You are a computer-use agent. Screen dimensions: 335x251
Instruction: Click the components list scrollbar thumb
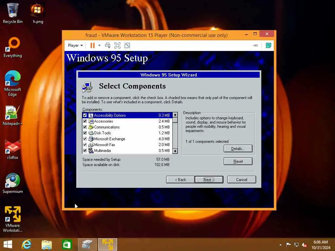click(x=175, y=120)
